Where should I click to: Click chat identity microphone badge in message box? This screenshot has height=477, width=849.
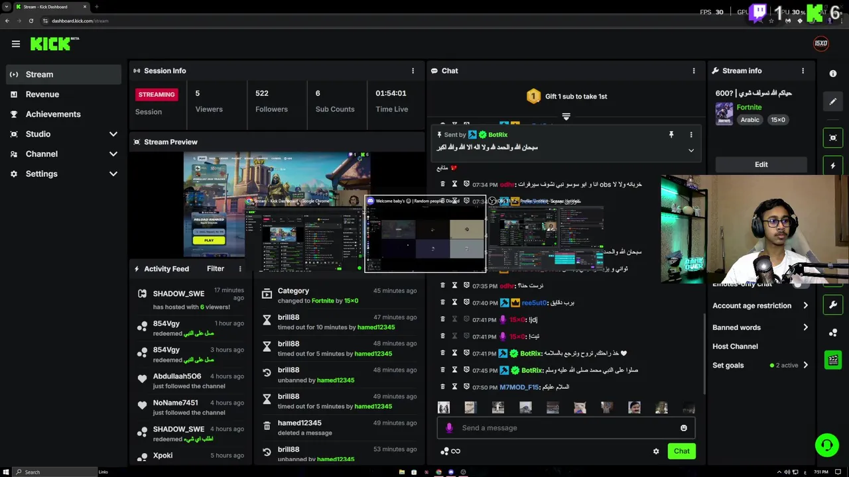coord(449,428)
